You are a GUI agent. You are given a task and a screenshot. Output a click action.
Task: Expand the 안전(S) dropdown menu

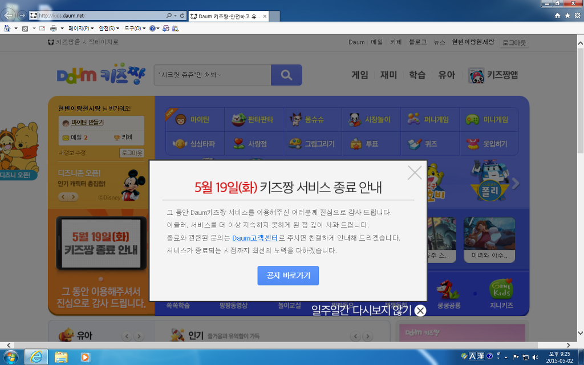pos(108,28)
